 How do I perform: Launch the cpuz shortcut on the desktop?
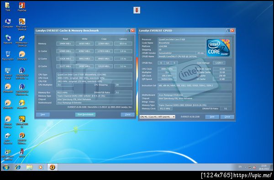(x=8, y=138)
